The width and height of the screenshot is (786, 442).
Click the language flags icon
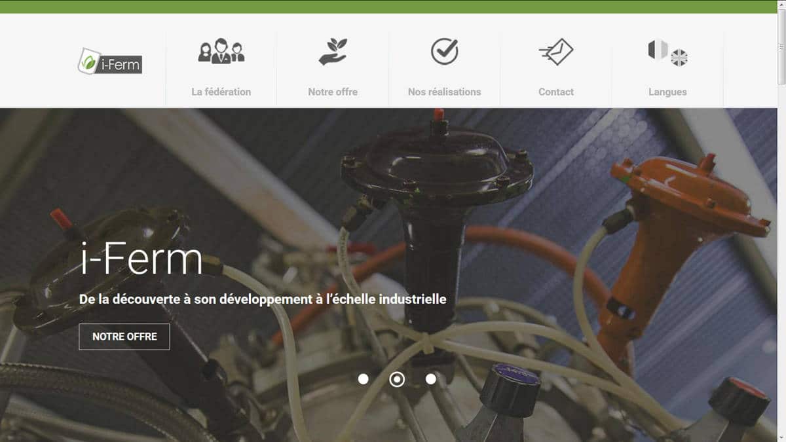coord(667,52)
